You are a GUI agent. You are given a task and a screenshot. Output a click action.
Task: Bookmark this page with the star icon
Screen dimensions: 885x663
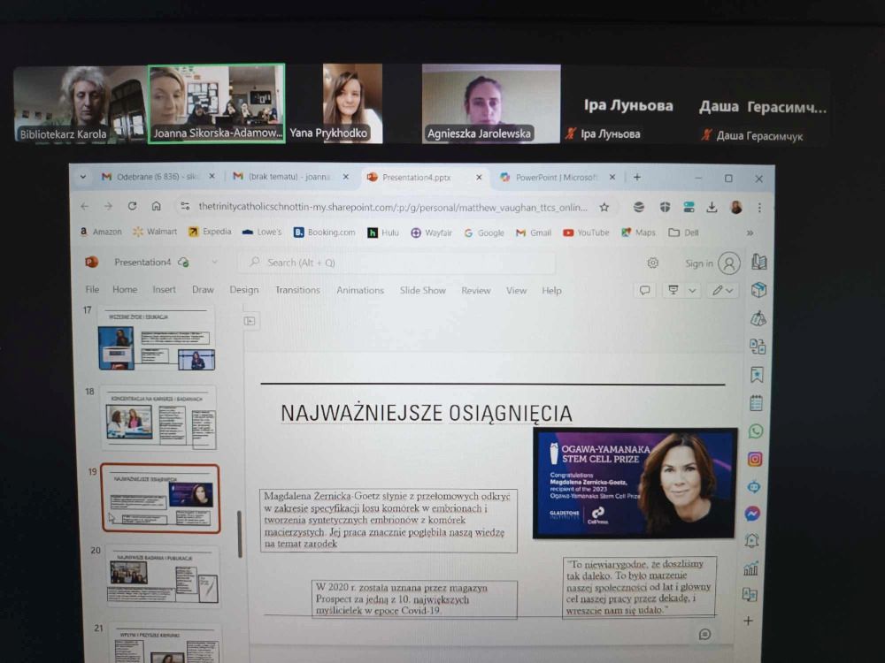604,208
